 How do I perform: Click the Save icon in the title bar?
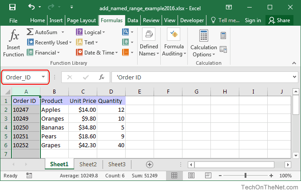(x=12, y=7)
